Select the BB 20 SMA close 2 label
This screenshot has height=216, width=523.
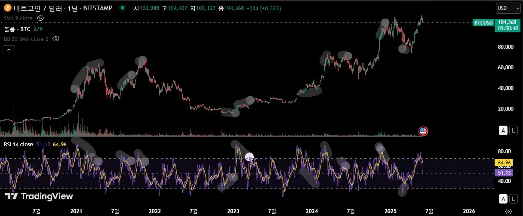coord(26,39)
